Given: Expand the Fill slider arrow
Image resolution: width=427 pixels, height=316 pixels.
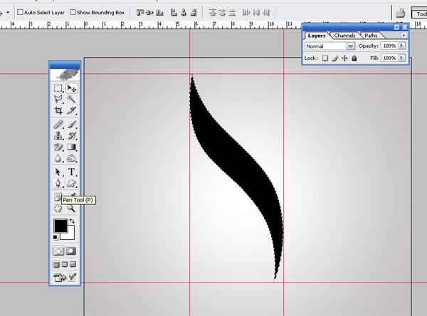Looking at the screenshot, I should click(402, 58).
